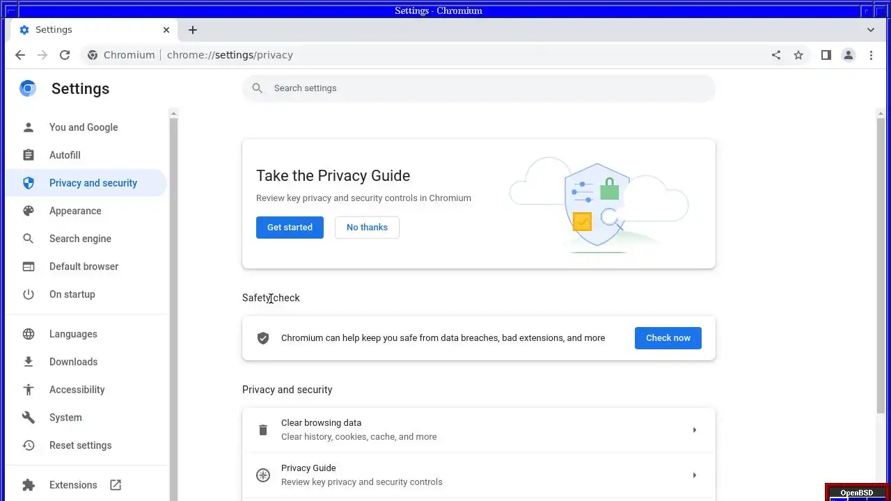Select Downloads in the sidebar

73,362
